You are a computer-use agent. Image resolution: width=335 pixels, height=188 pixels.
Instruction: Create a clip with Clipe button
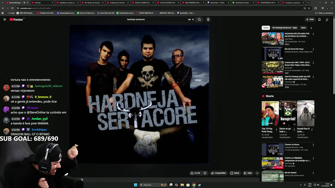tap(248, 173)
